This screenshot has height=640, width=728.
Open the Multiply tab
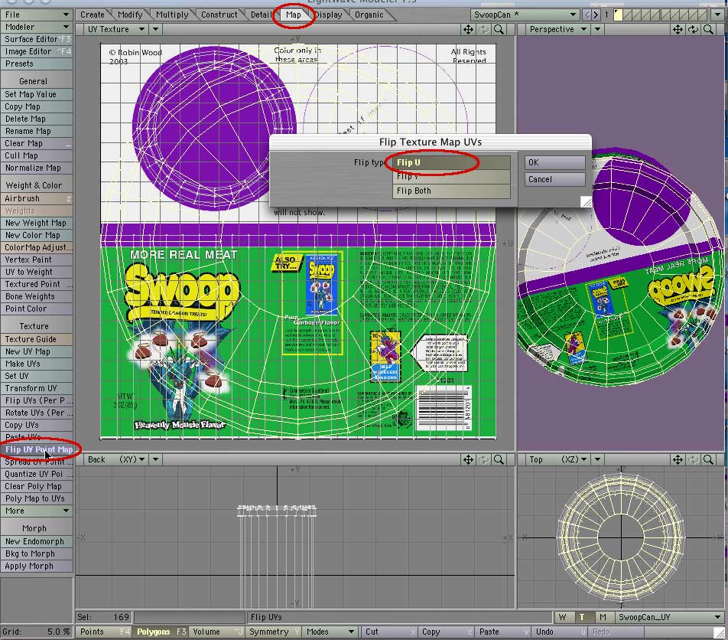coord(172,15)
